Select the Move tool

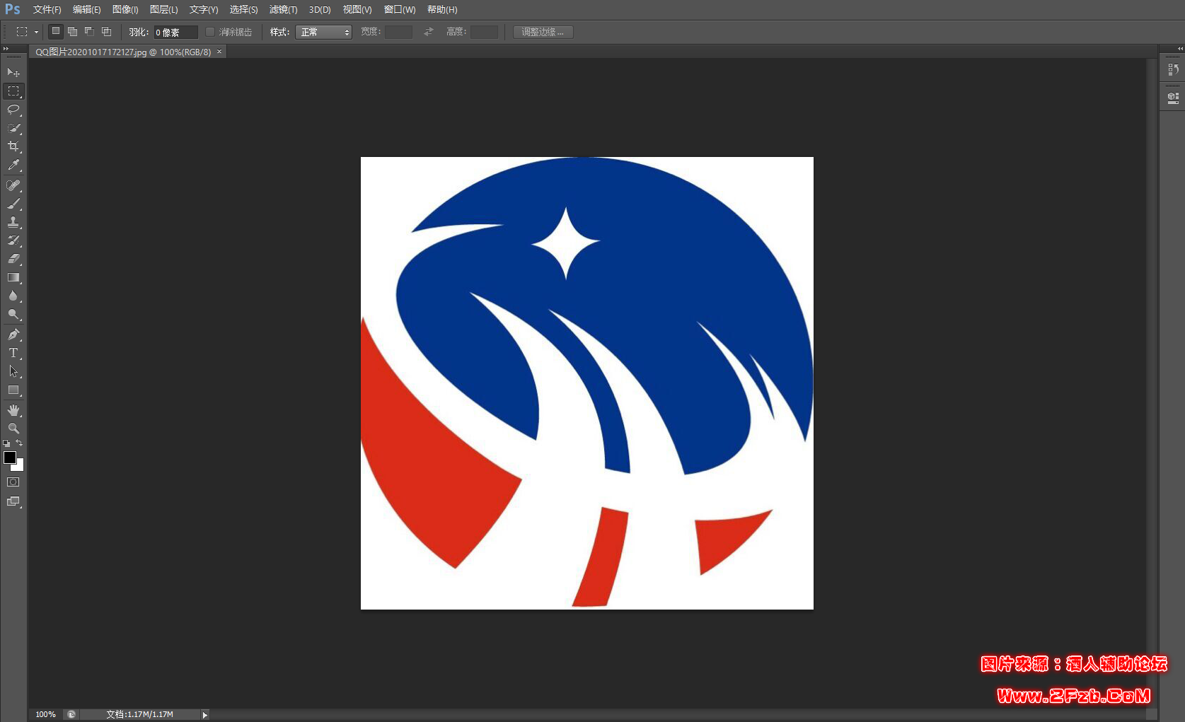point(13,72)
